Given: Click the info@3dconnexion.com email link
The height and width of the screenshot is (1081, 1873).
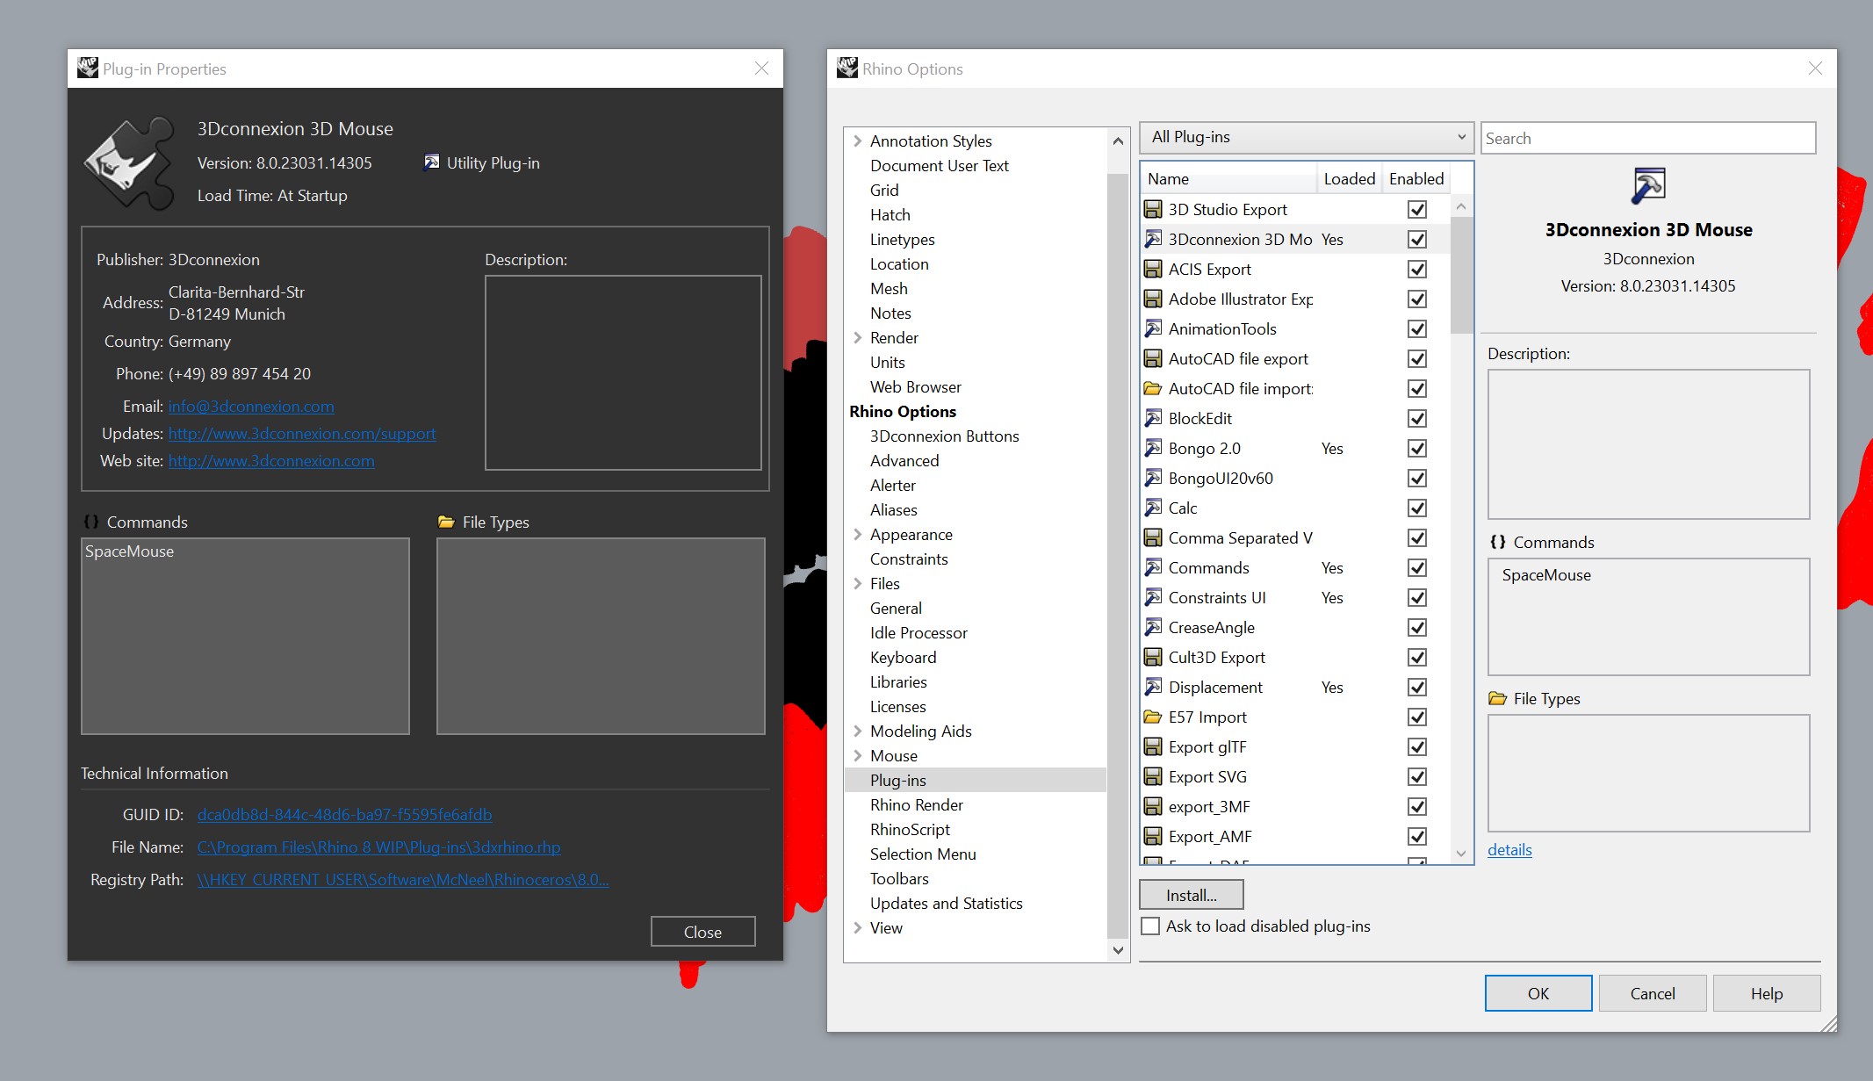Looking at the screenshot, I should (x=251, y=406).
